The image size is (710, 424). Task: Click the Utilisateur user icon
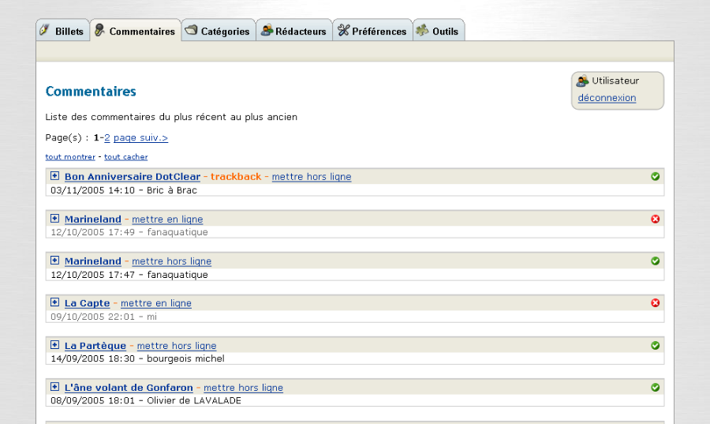coord(583,81)
